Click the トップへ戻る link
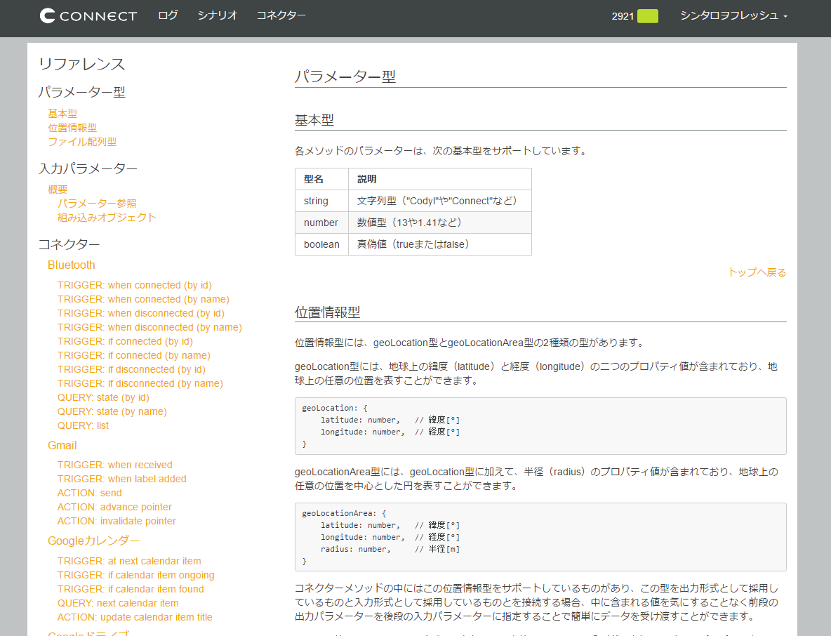The width and height of the screenshot is (831, 636). click(x=757, y=272)
